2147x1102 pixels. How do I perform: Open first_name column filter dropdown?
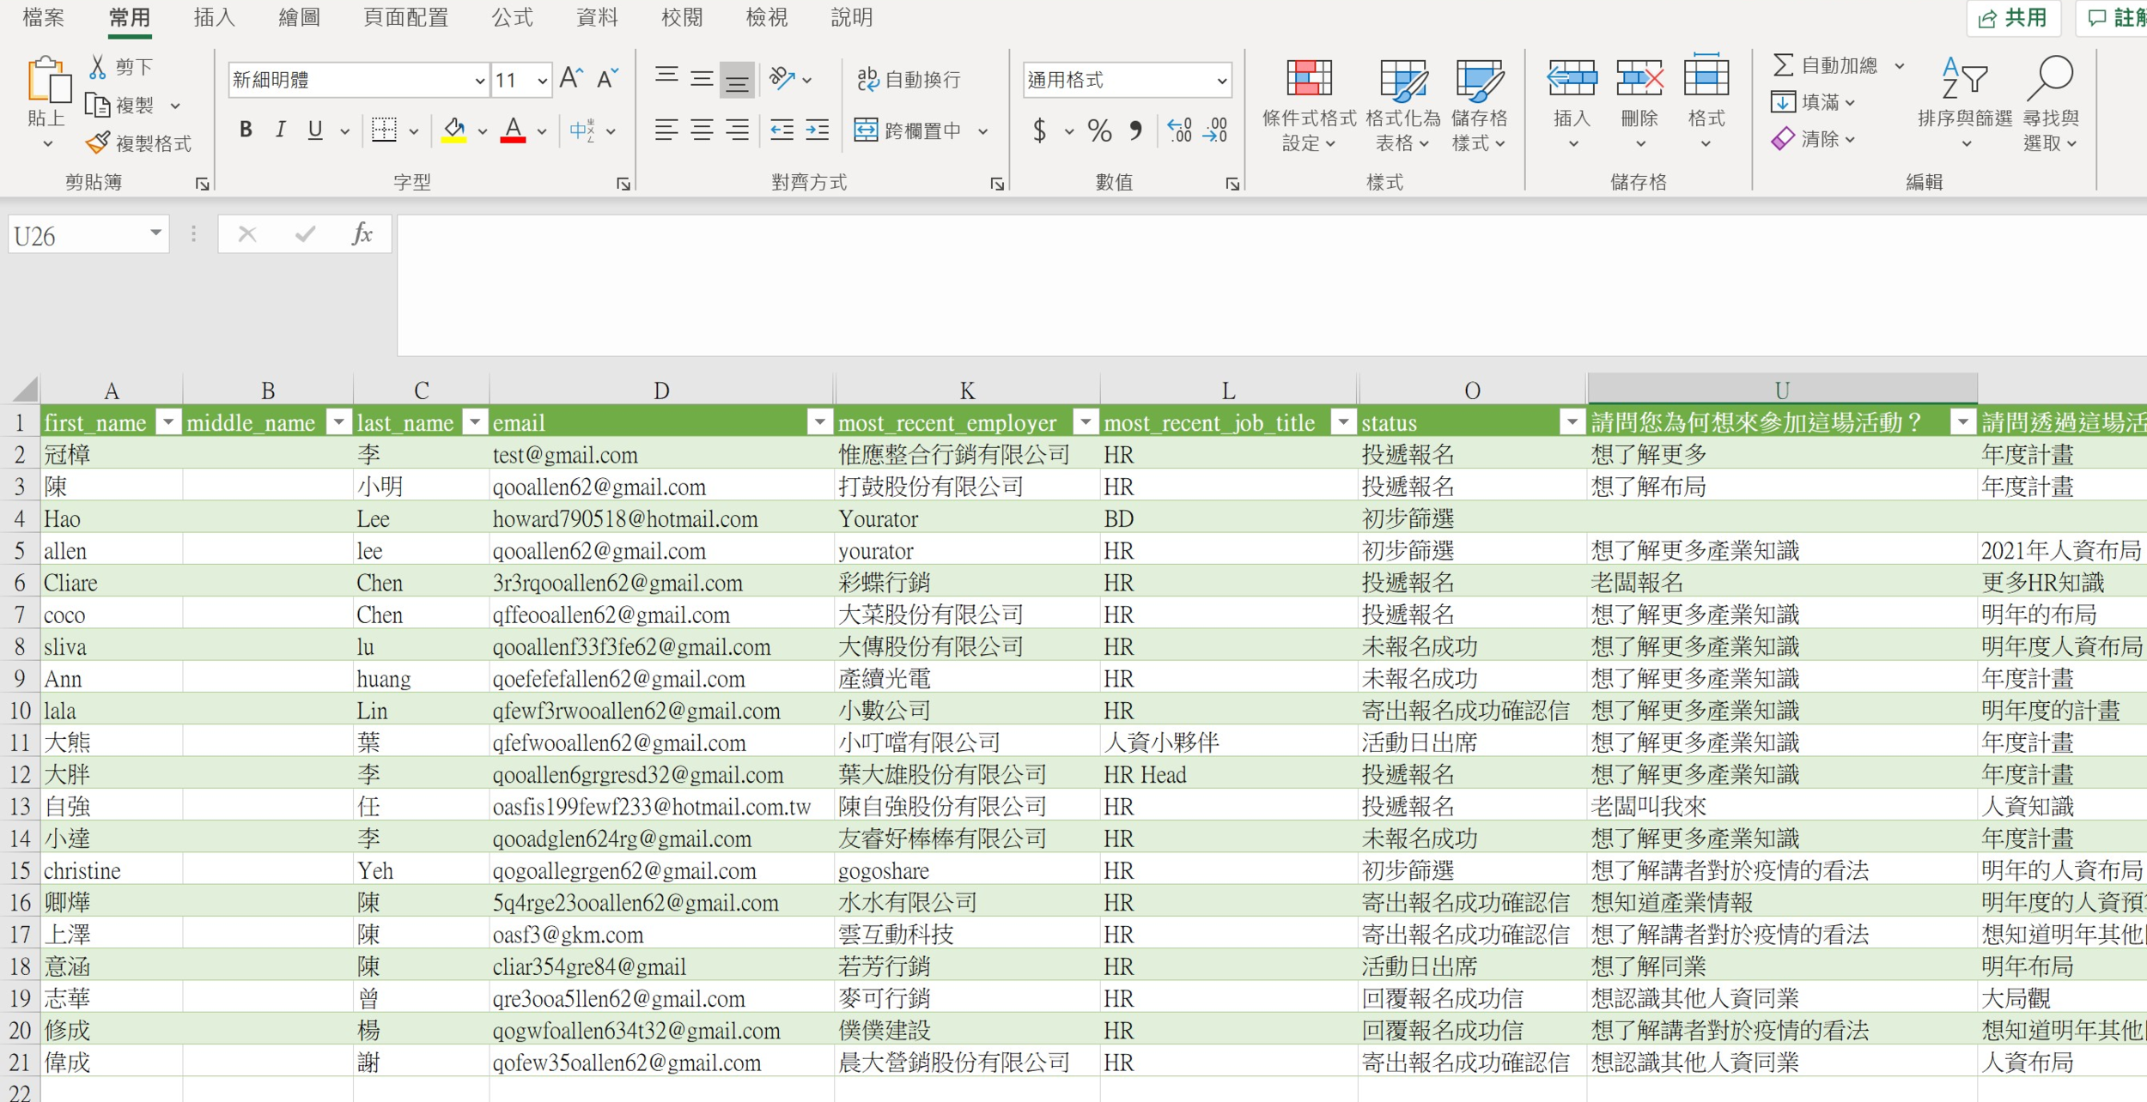click(169, 421)
